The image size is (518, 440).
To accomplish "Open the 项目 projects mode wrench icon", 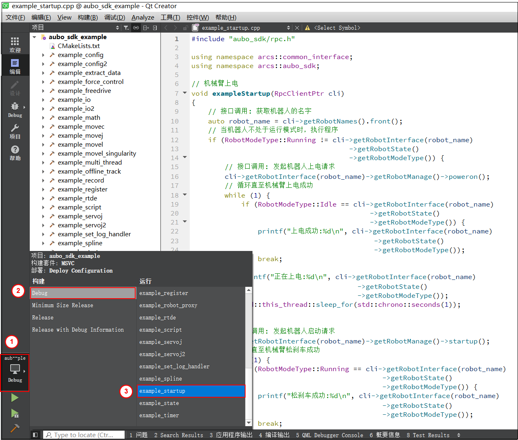I will click(15, 131).
